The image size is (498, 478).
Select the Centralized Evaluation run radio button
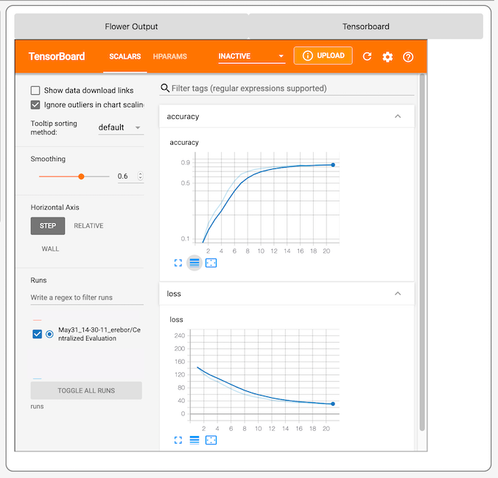pyautogui.click(x=49, y=334)
